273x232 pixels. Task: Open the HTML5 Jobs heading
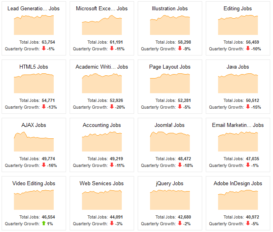point(33,67)
